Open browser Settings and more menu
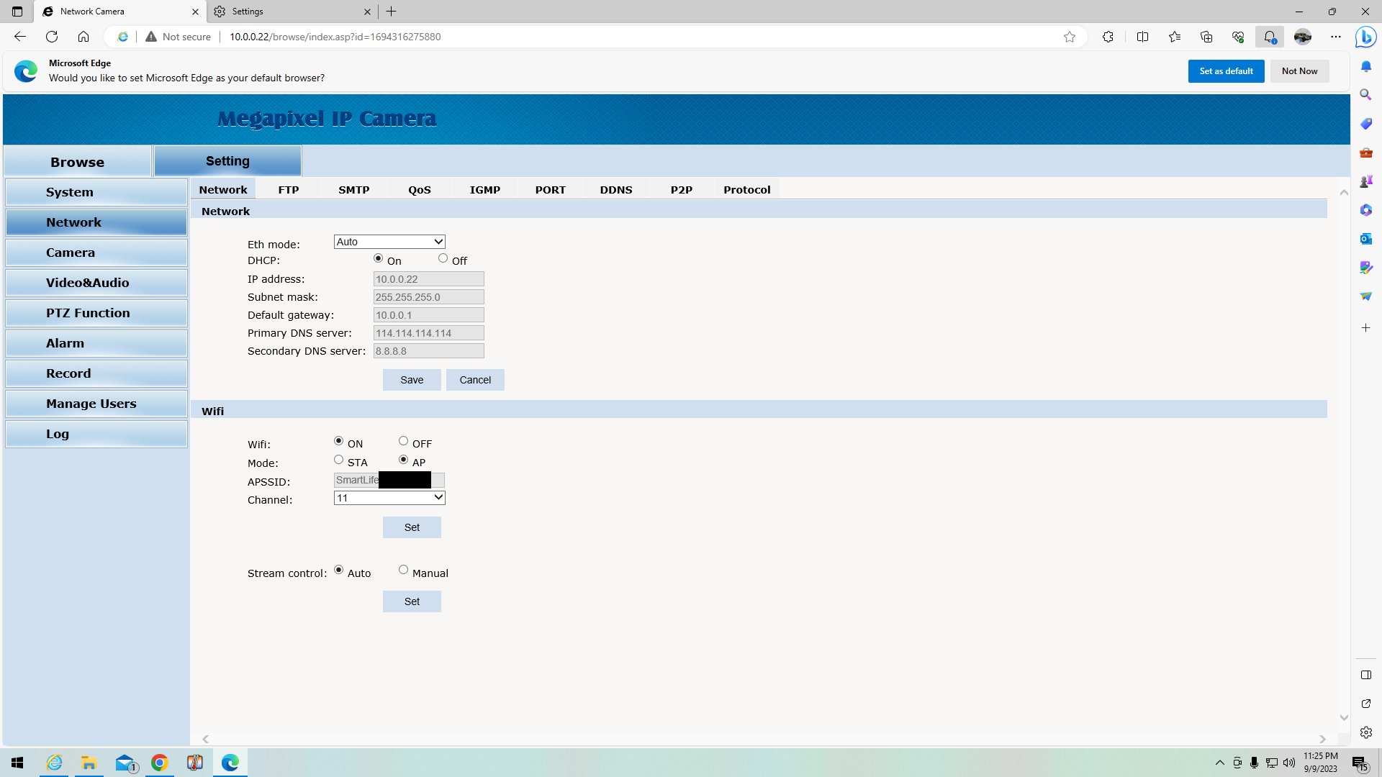Viewport: 1382px width, 777px height. pos(1335,37)
